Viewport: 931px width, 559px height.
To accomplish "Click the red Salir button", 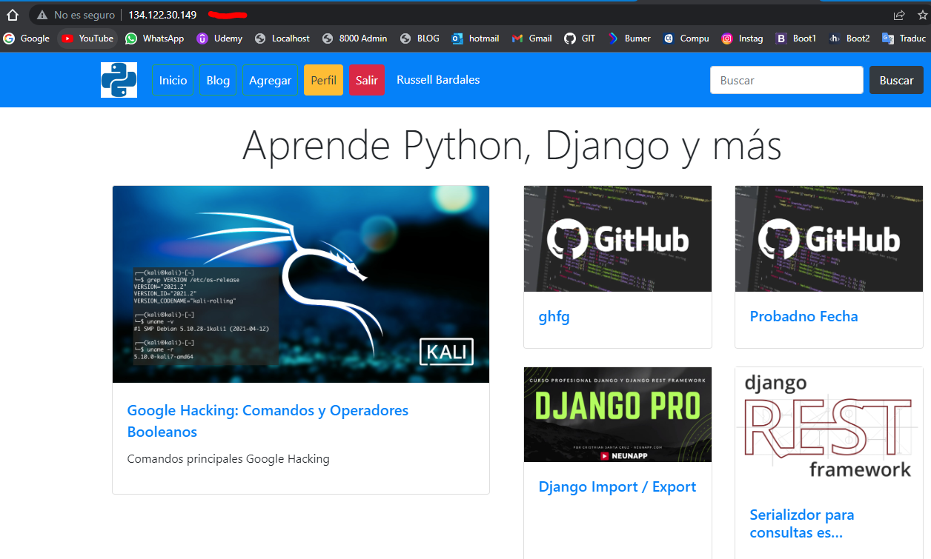I will coord(367,81).
